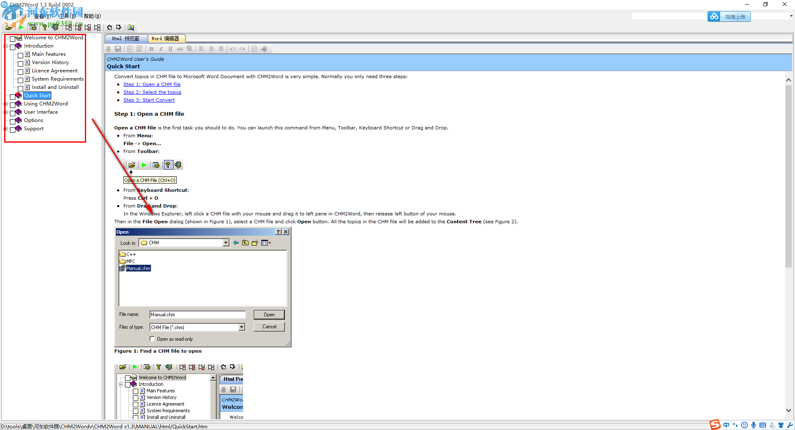The height and width of the screenshot is (430, 795).
Task: Click the save disk icon in editor toolbar
Action: point(118,49)
